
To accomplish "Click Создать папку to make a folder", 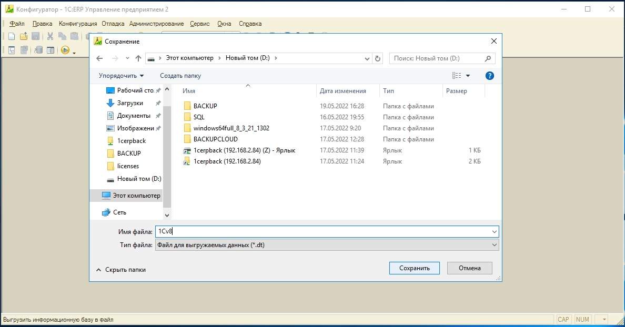I will point(180,76).
